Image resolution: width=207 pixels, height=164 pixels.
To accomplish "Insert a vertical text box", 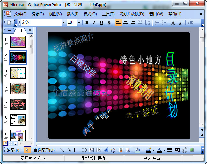I will click(x=99, y=150).
